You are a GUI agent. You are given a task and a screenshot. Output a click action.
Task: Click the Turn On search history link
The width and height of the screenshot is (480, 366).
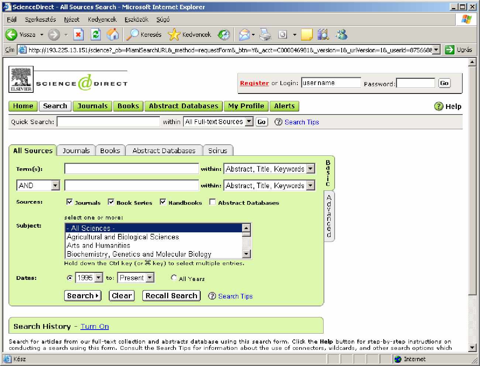[x=95, y=326]
